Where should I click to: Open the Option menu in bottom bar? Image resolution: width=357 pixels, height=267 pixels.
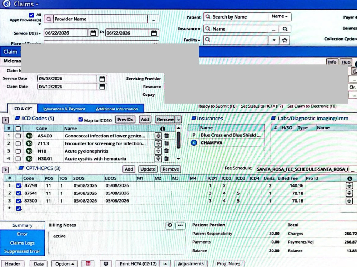pyautogui.click(x=64, y=263)
